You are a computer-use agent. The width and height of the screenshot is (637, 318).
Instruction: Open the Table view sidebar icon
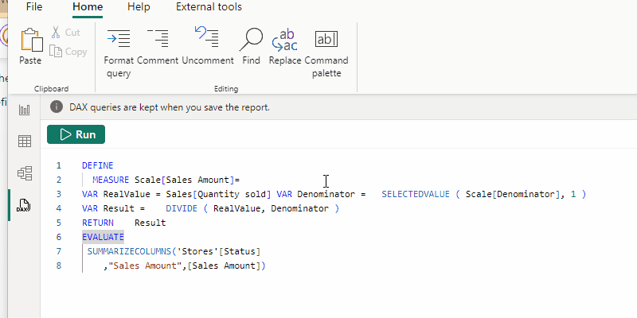pyautogui.click(x=24, y=142)
